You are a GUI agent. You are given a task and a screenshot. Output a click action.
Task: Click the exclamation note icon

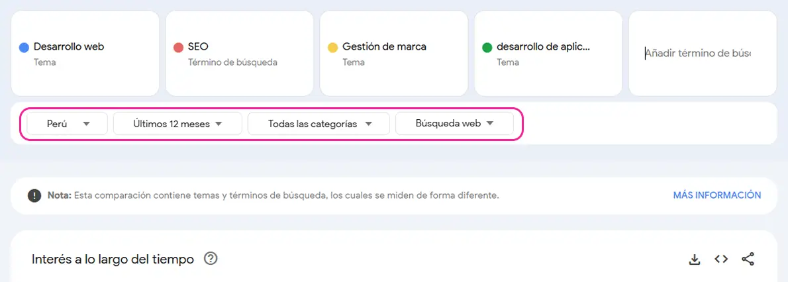pyautogui.click(x=34, y=195)
